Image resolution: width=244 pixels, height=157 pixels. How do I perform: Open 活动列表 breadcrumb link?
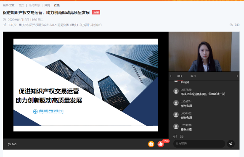tap(34, 5)
